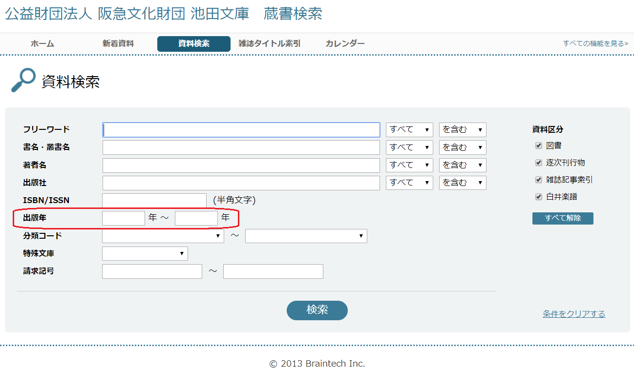
Task: Click the すべて解除 button
Action: [563, 218]
